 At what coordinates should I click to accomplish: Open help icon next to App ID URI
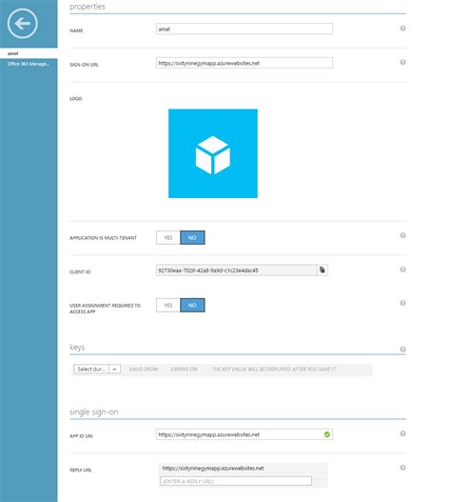pyautogui.click(x=402, y=433)
